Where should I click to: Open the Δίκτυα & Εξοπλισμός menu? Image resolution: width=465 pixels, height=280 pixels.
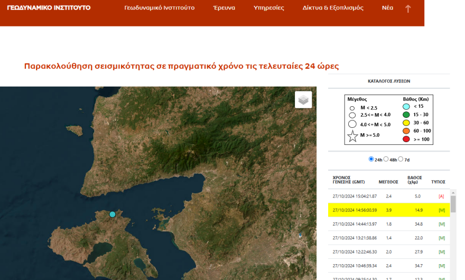[x=333, y=8]
